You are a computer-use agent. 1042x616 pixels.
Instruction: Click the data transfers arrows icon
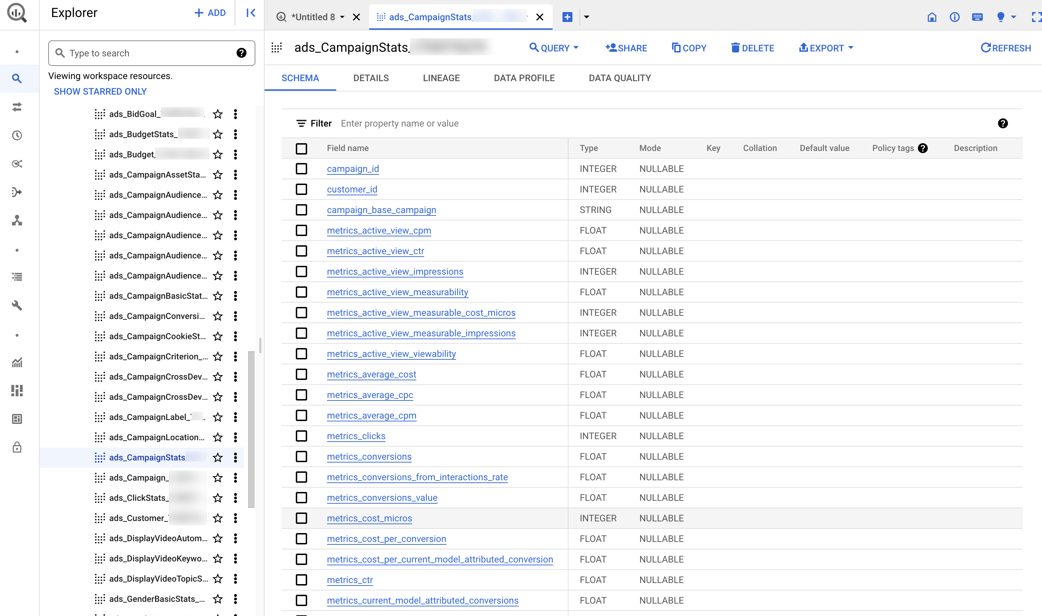coord(17,107)
